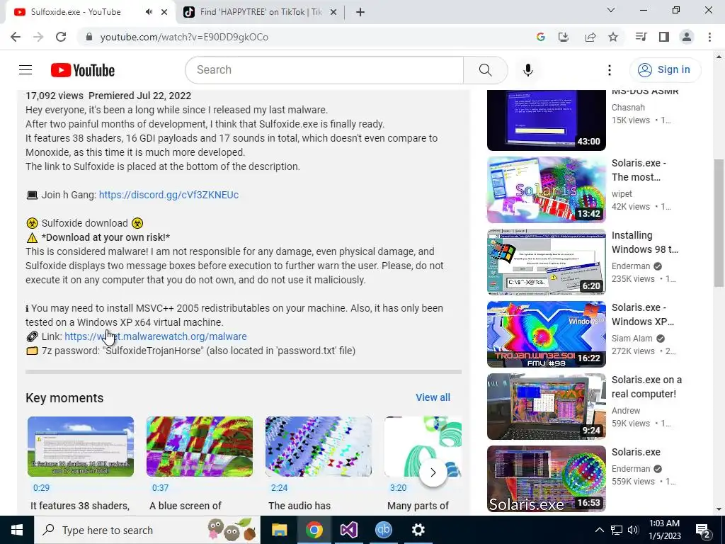Open the tab search dropdown chevron
Image resolution: width=725 pixels, height=544 pixels.
point(611,10)
